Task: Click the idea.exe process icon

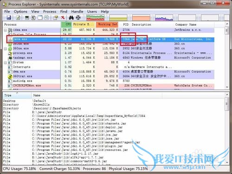Action: (10, 30)
